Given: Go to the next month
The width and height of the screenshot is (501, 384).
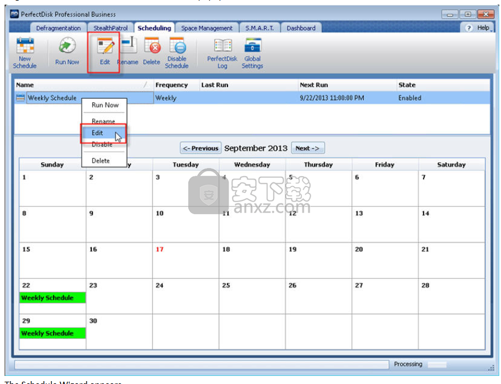Looking at the screenshot, I should click(x=308, y=148).
